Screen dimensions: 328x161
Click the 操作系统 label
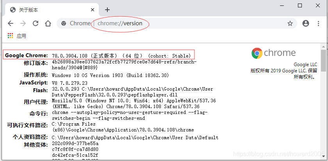(36, 75)
